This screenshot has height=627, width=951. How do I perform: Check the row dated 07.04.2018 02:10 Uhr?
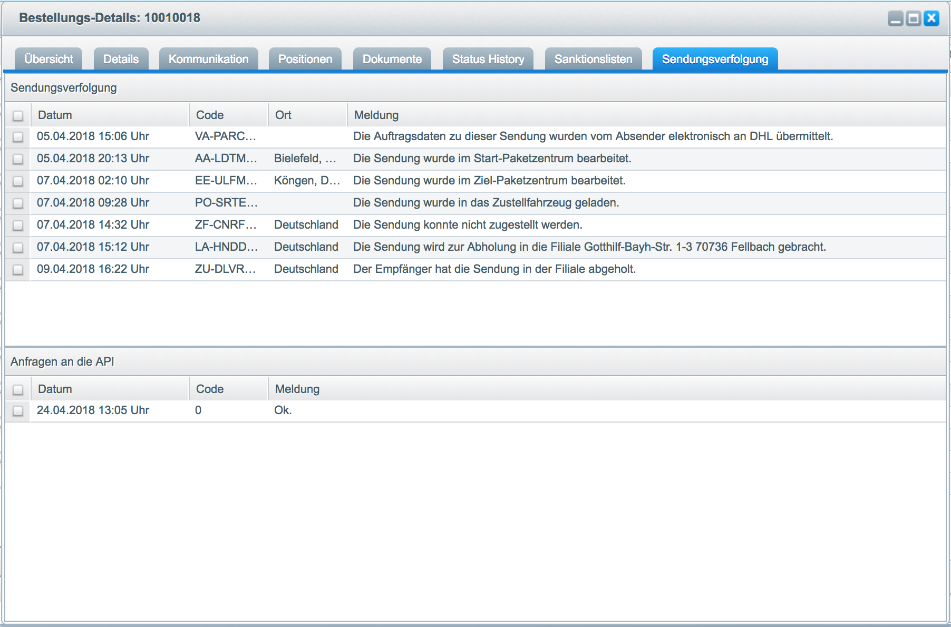point(18,181)
